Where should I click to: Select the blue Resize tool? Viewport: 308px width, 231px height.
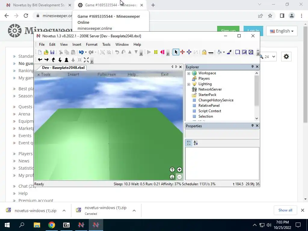(189, 52)
